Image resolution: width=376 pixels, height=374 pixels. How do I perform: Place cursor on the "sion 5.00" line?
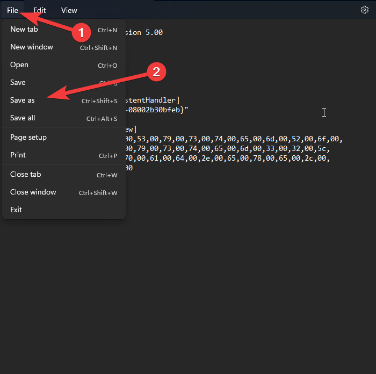pyautogui.click(x=144, y=32)
